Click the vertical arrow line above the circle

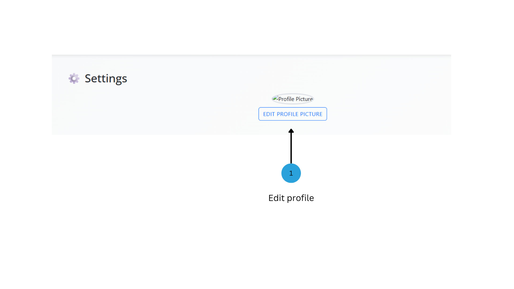[x=291, y=148]
